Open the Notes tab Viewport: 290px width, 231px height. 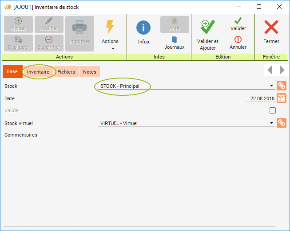(89, 72)
